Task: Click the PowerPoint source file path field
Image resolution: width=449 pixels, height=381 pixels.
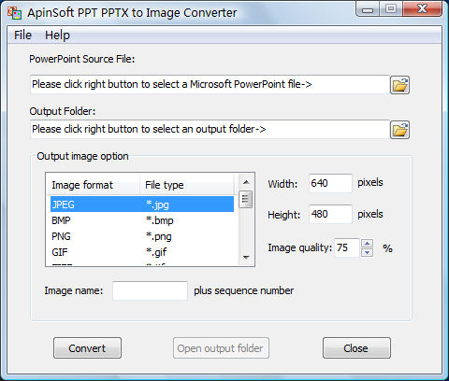Action: (x=210, y=84)
